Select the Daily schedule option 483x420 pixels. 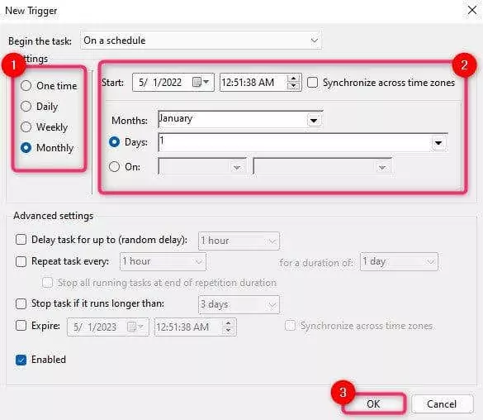tap(26, 107)
